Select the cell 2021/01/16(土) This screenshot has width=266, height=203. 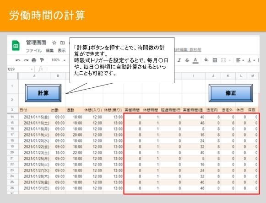click(x=34, y=123)
